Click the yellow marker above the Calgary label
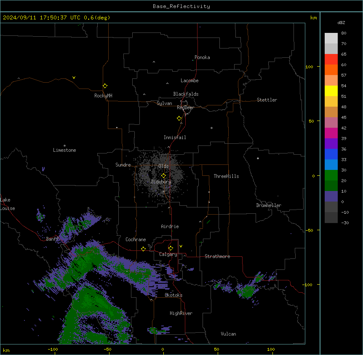Viewport: 363px width, 355px height. tap(171, 248)
